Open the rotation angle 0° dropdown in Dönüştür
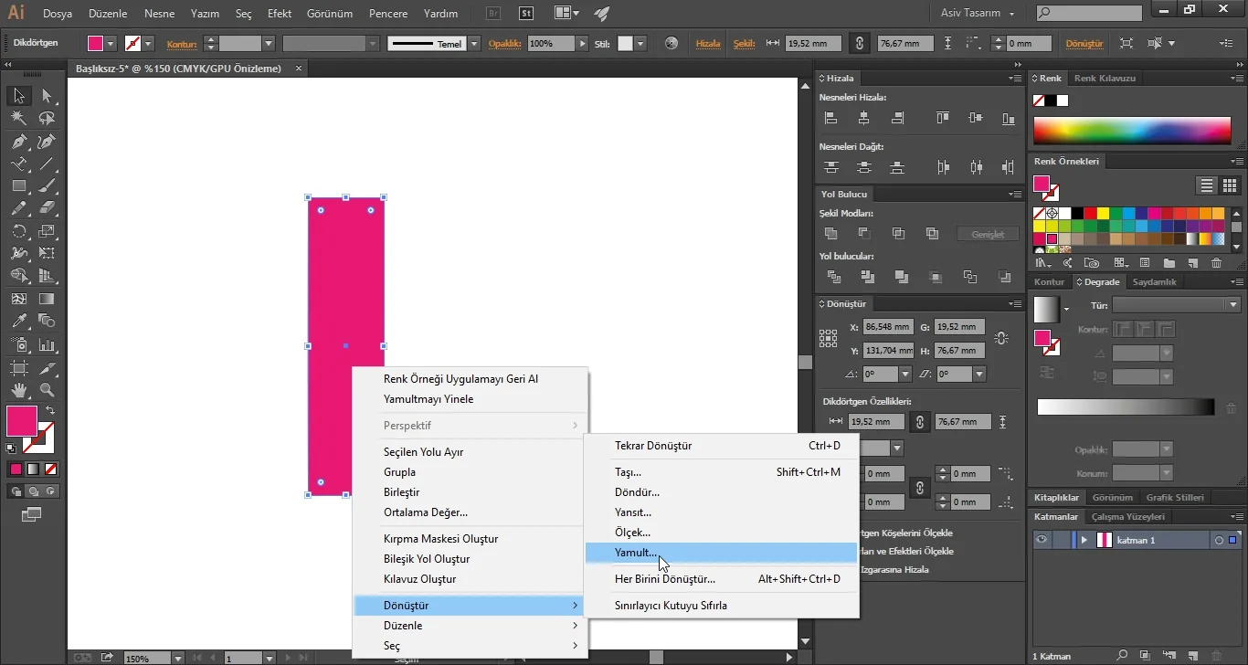1248x665 pixels. [905, 375]
